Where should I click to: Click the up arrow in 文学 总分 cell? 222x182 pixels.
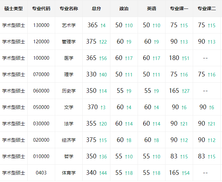coord(101,108)
